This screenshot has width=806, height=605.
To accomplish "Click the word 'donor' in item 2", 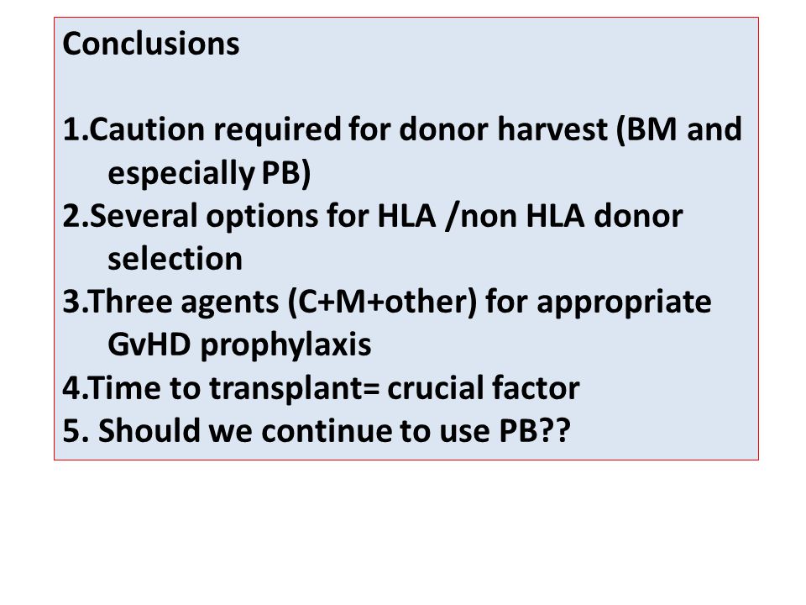I will tap(638, 216).
